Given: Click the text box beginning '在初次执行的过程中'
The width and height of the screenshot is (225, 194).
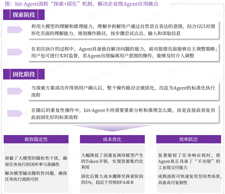Looking at the screenshot, I should [123, 52].
